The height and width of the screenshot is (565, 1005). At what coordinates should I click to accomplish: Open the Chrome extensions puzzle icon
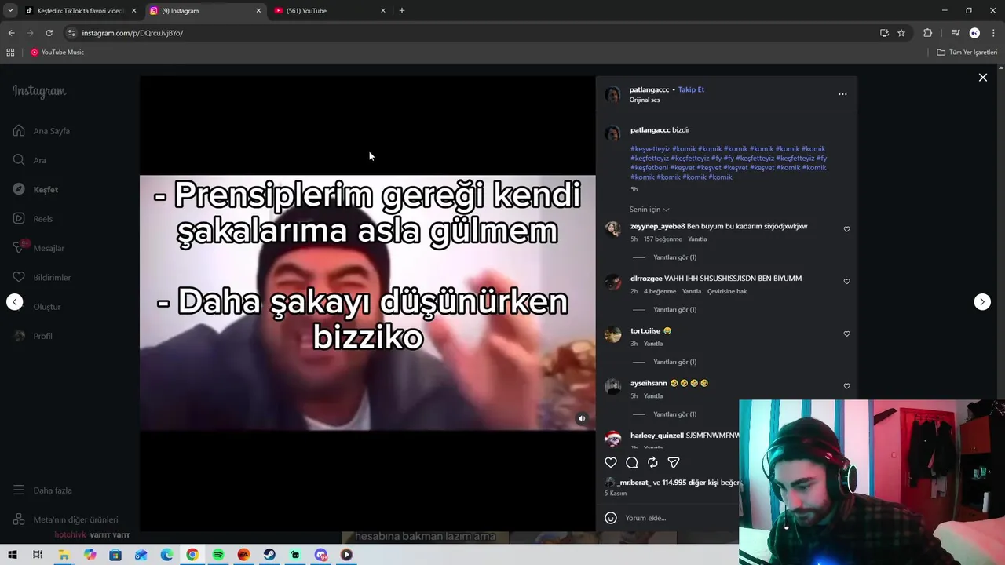point(928,33)
